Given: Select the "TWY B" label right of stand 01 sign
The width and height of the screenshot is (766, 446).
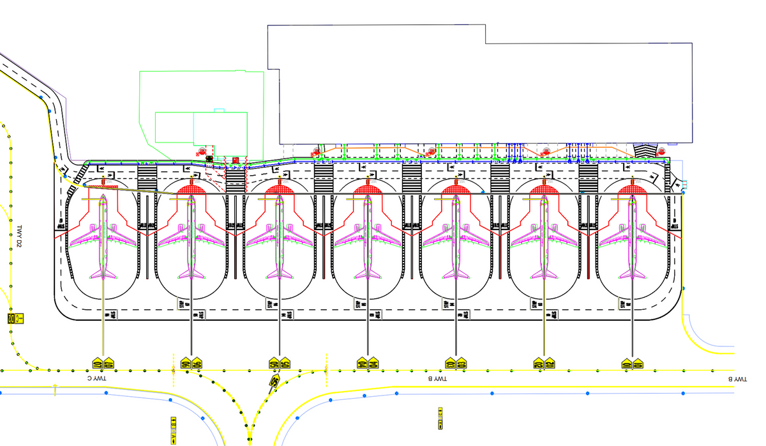Looking at the screenshot, I should click(737, 379).
